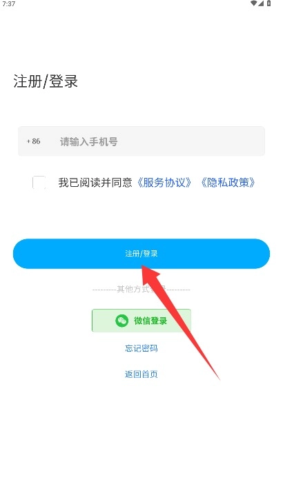
Task: Tap the 返回首页 link
Action: pyautogui.click(x=141, y=374)
